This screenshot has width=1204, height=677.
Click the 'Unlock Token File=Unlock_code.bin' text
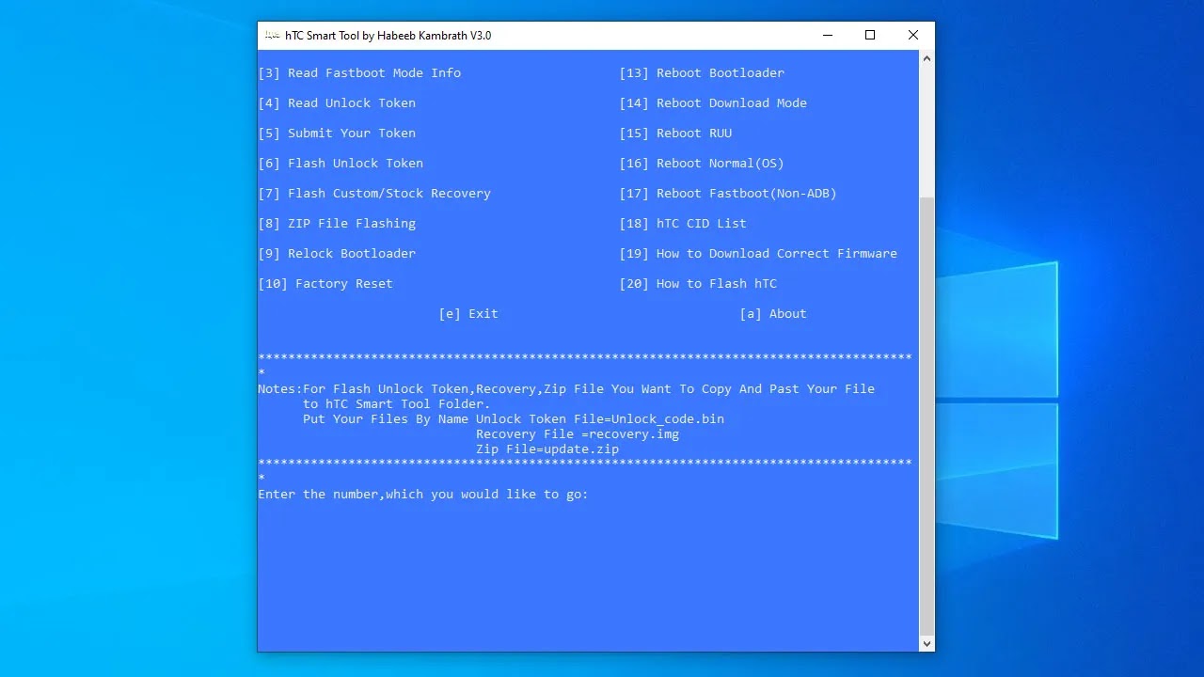point(600,419)
